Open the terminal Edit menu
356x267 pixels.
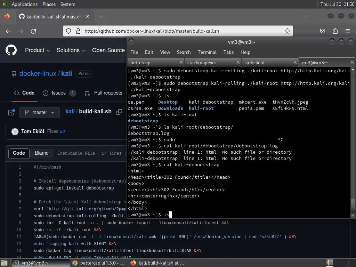click(149, 52)
